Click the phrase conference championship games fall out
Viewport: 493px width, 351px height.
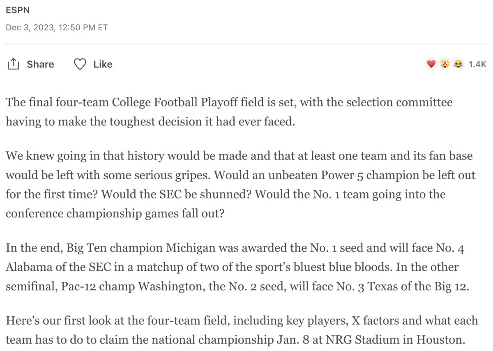[x=115, y=214]
